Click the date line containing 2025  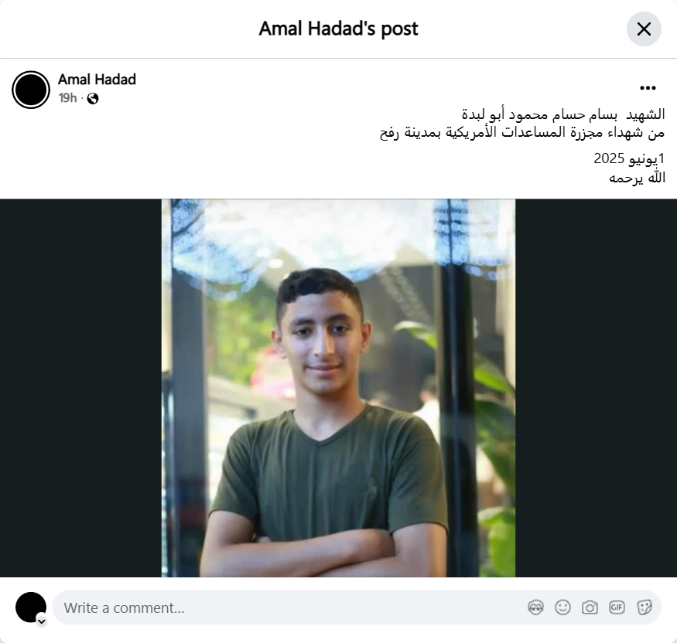[x=630, y=158]
